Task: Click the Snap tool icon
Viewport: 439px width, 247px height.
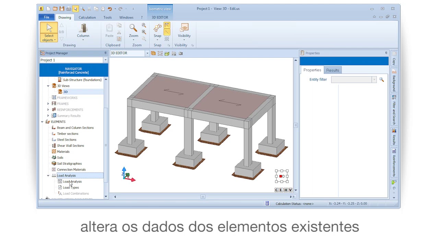Action: coord(157,32)
